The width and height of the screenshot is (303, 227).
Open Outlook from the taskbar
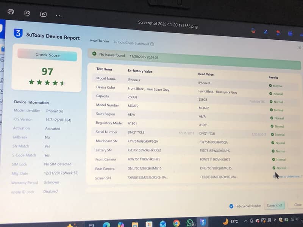pos(163,224)
